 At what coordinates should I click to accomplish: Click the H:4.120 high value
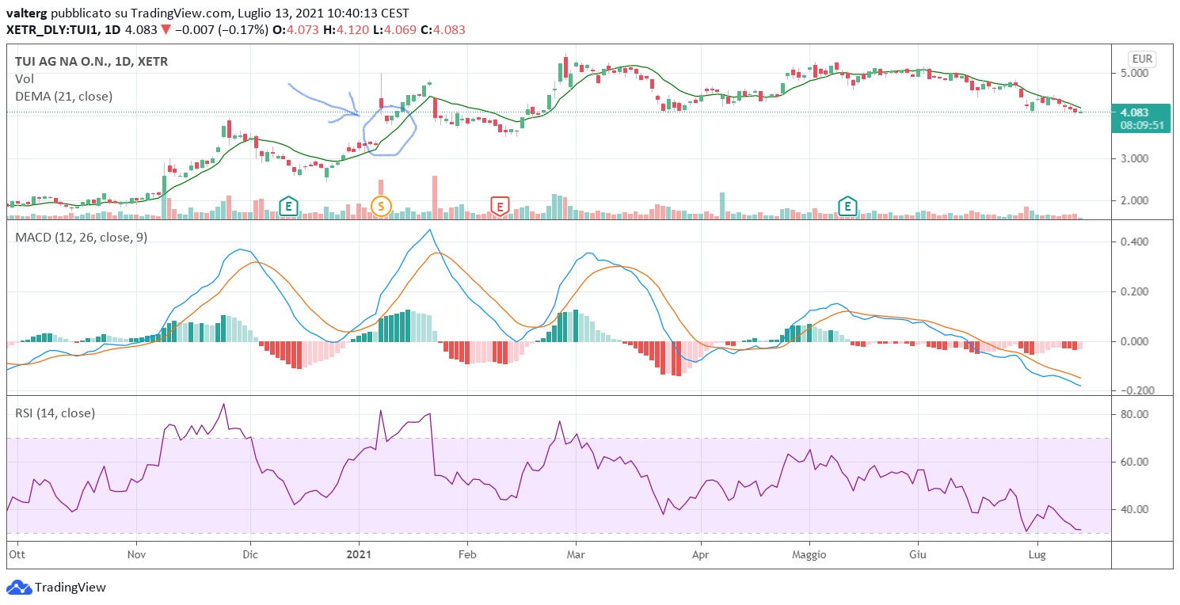346,30
